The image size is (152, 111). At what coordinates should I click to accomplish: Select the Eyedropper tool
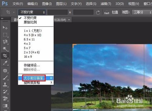point(5,63)
